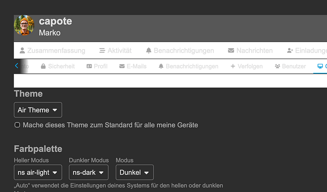Image resolution: width=327 pixels, height=192 pixels.
Task: Click the envelope icon before E-Mails
Action: point(122,66)
